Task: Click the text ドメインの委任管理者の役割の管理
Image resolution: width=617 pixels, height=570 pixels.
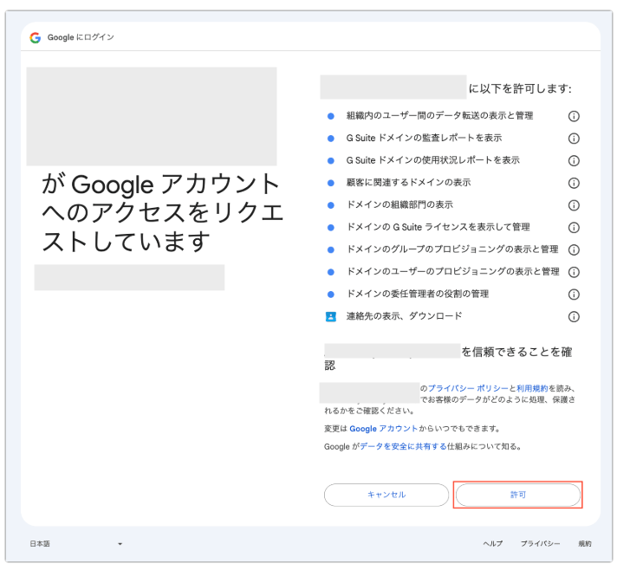Action: tap(417, 294)
